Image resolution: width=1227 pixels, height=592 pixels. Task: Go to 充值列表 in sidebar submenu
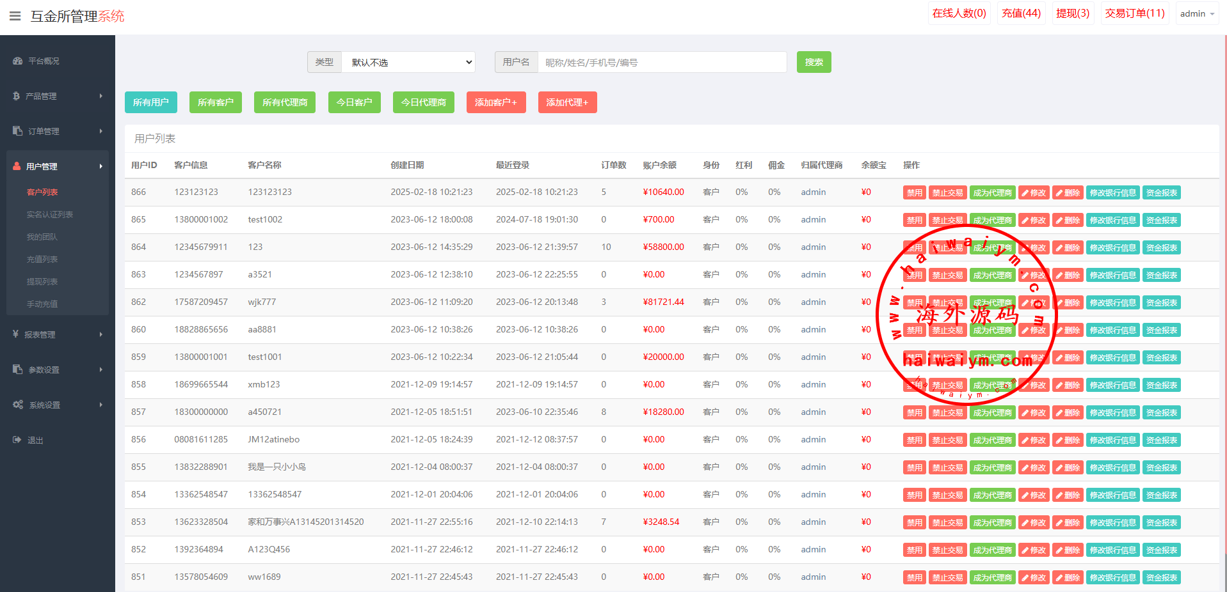pos(42,260)
